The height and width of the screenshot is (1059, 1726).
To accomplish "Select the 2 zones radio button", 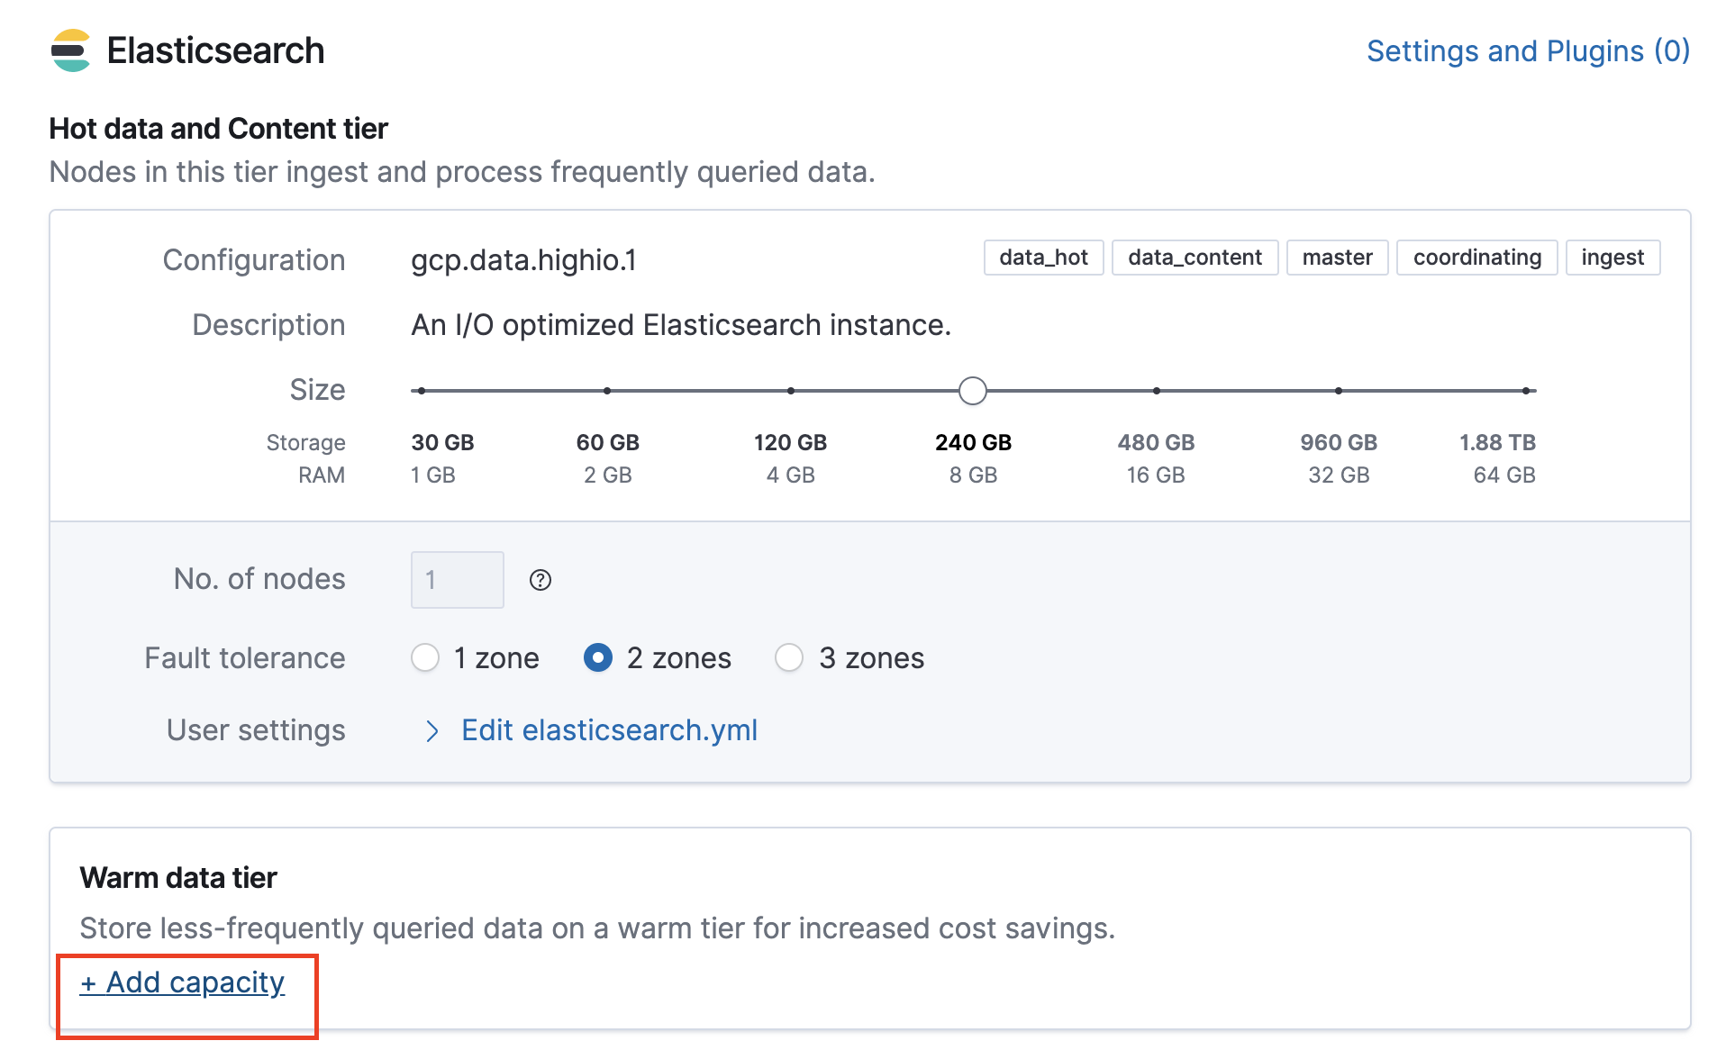I will click(x=598, y=658).
